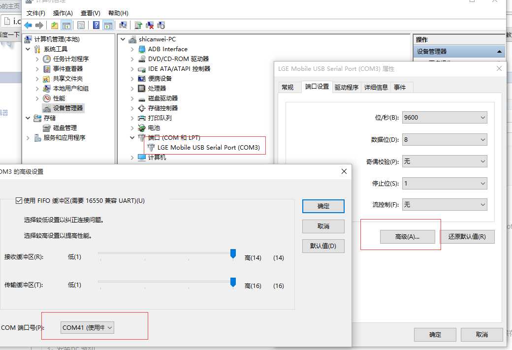Open the 奇偶校验 dropdown
This screenshot has height=350, width=512.
445,161
